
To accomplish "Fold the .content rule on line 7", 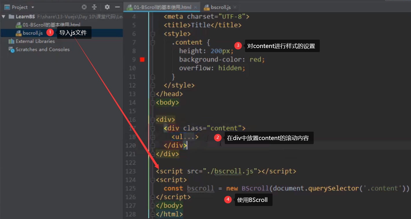I will coord(153,43).
